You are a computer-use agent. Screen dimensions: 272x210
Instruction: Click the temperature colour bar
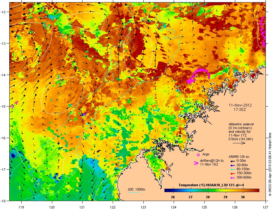coord(212,191)
